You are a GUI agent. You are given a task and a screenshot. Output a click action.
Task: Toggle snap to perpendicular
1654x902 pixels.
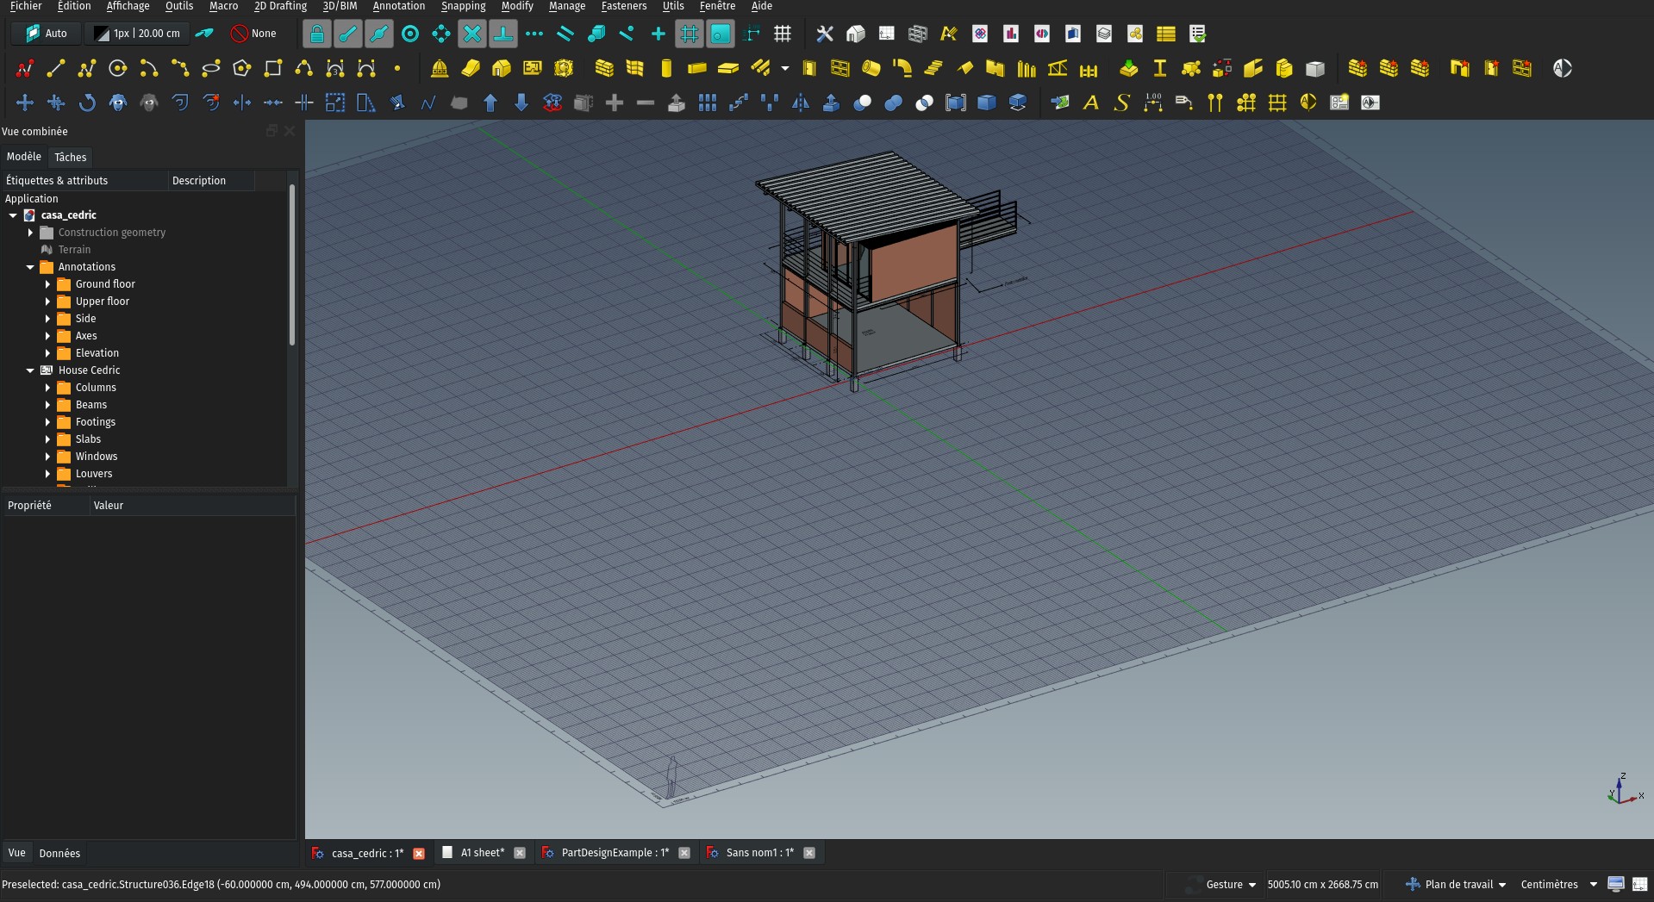pos(503,34)
